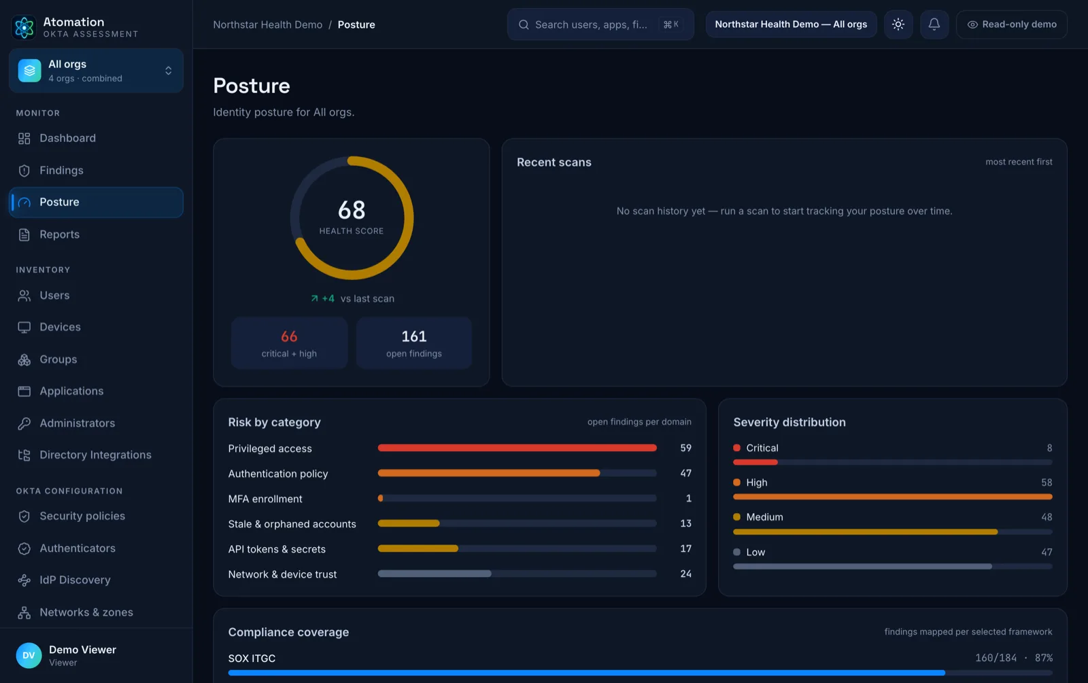The width and height of the screenshot is (1088, 683).
Task: Open Northstar Health Demo — All orgs selector
Action: coord(791,24)
